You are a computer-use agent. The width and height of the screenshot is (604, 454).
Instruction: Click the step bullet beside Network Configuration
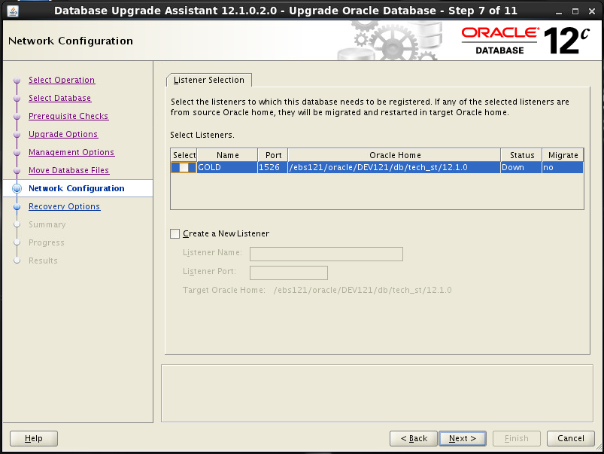(17, 188)
